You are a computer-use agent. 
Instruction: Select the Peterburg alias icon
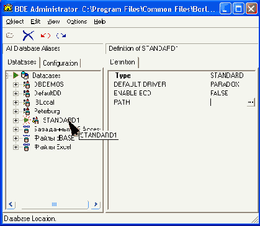coord(27,111)
